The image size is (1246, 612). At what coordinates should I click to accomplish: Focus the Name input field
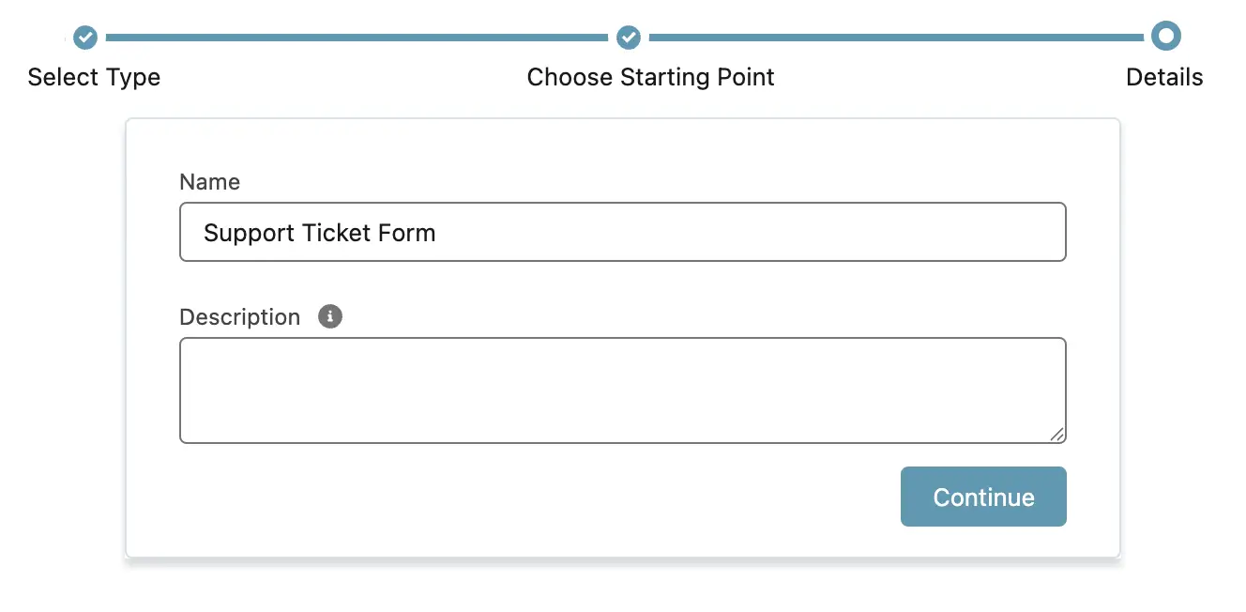pyautogui.click(x=623, y=232)
